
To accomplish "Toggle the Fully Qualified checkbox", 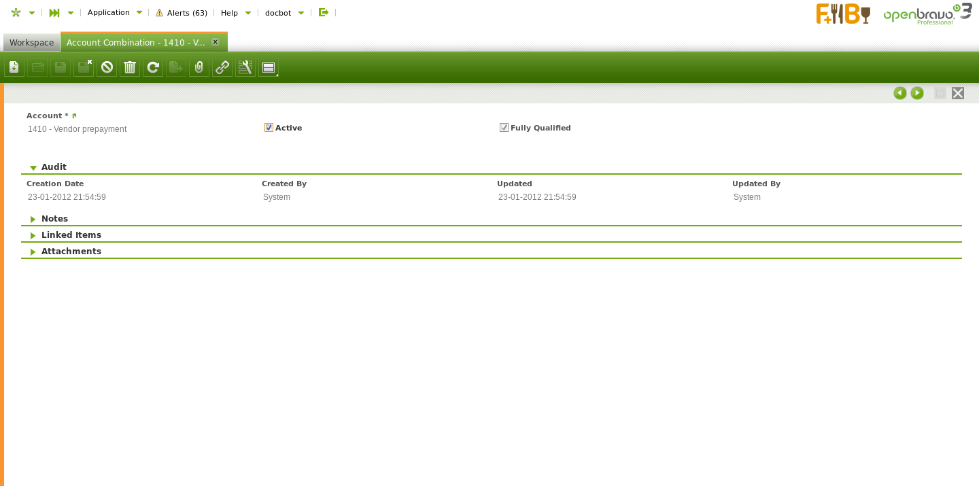I will (504, 128).
